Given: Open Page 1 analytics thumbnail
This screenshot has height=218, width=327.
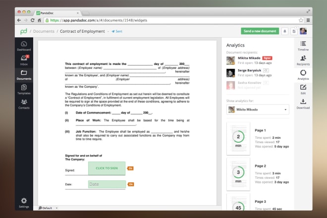Looking at the screenshot, I should click(x=238, y=139).
